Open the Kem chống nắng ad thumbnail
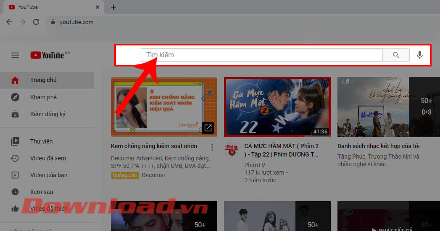The image size is (440, 231). coord(164,107)
